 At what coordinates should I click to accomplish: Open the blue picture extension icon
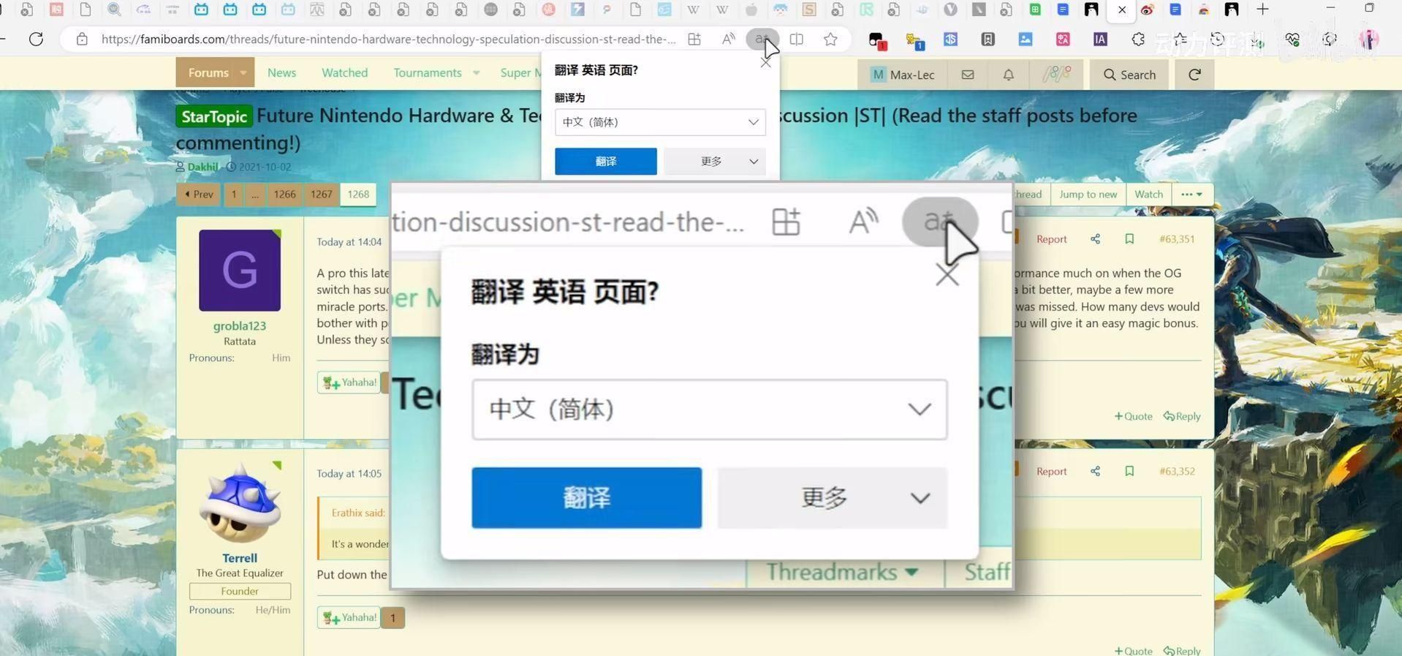pos(1026,39)
